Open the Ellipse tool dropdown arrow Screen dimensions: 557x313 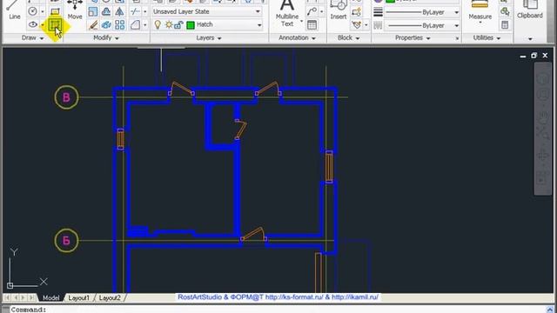(43, 25)
